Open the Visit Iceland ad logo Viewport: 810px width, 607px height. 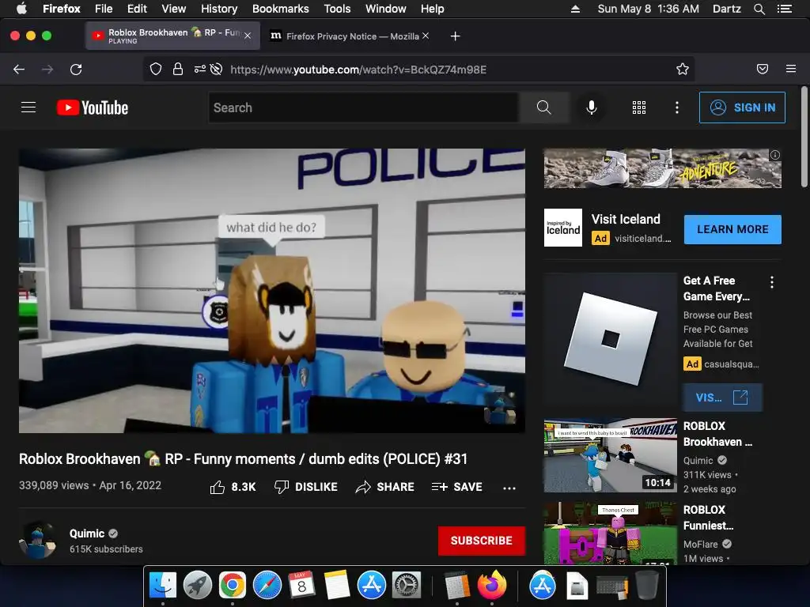pos(563,228)
